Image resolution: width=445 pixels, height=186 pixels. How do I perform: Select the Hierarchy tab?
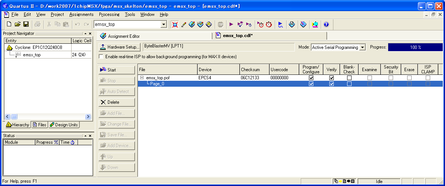[x=17, y=125]
